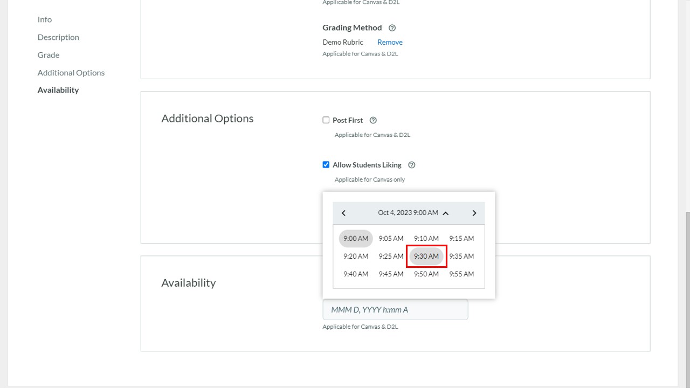Go to next period in date picker

474,213
